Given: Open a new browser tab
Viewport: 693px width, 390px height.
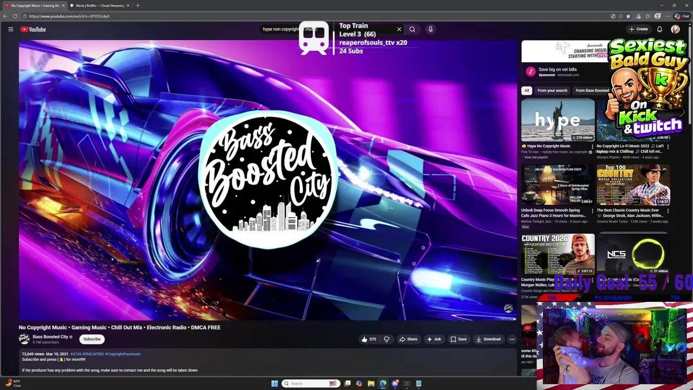Looking at the screenshot, I should 138,5.
